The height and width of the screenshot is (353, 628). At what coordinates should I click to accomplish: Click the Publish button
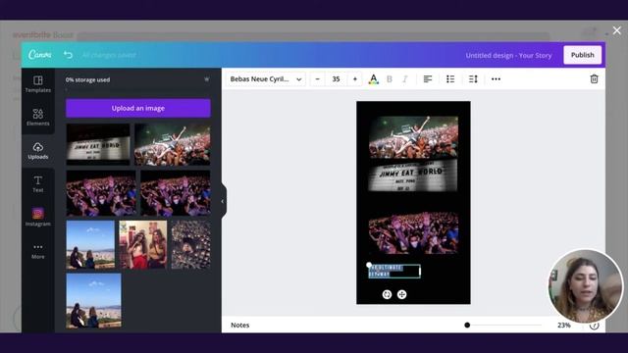pyautogui.click(x=582, y=55)
